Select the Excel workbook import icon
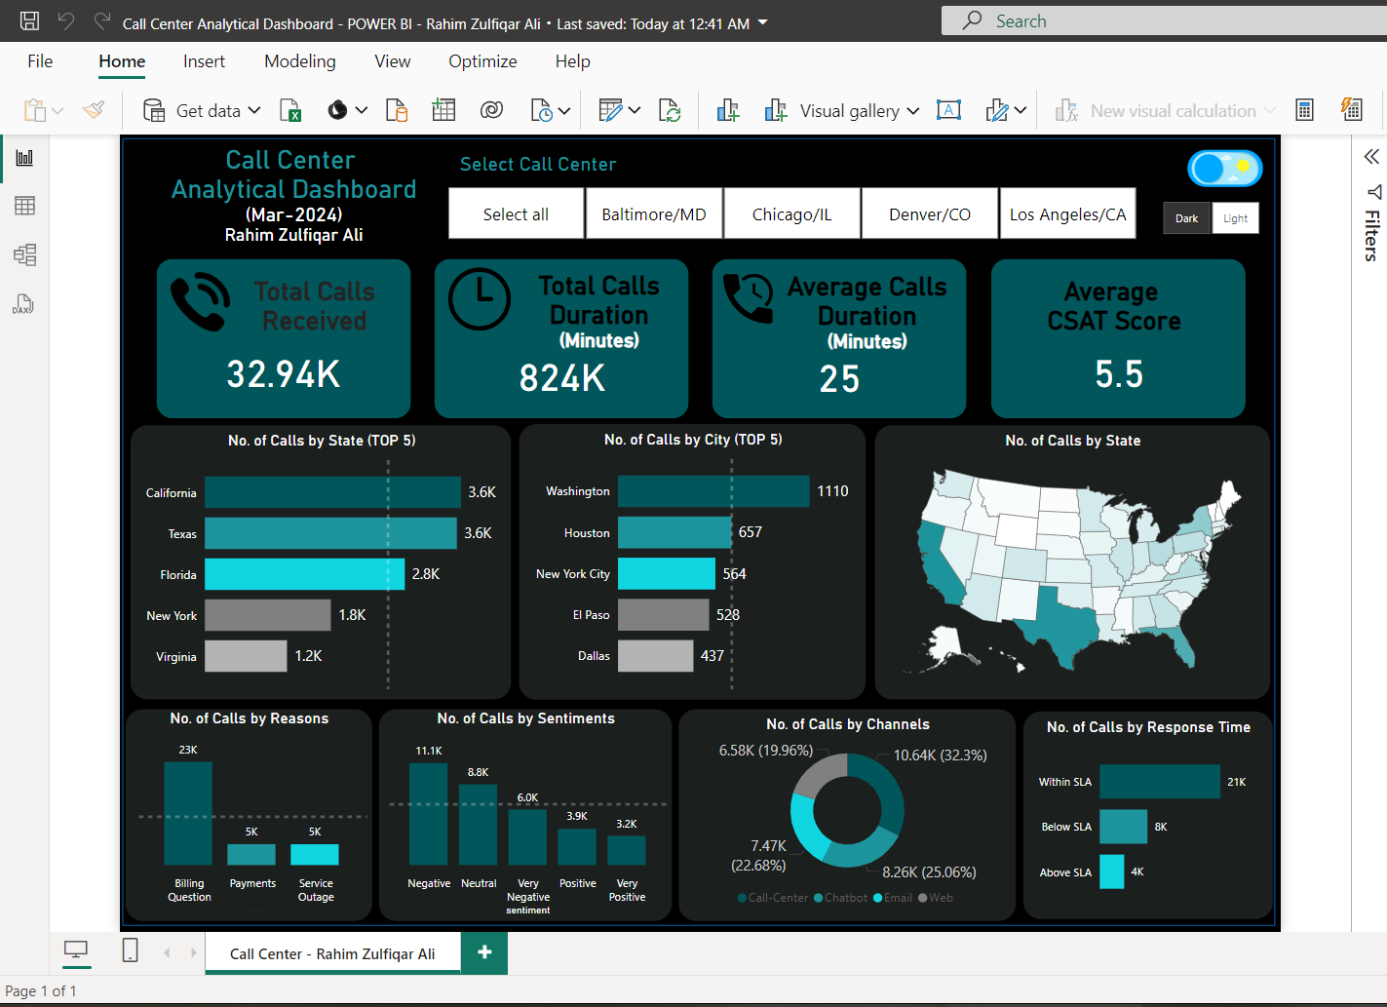 pyautogui.click(x=289, y=110)
